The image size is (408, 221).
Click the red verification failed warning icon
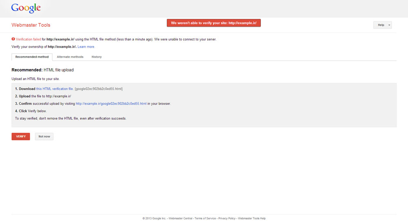pyautogui.click(x=13, y=39)
